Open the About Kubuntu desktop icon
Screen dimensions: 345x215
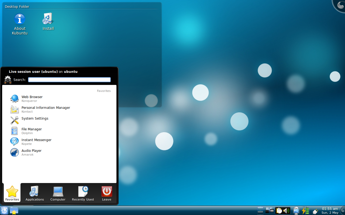coord(20,24)
